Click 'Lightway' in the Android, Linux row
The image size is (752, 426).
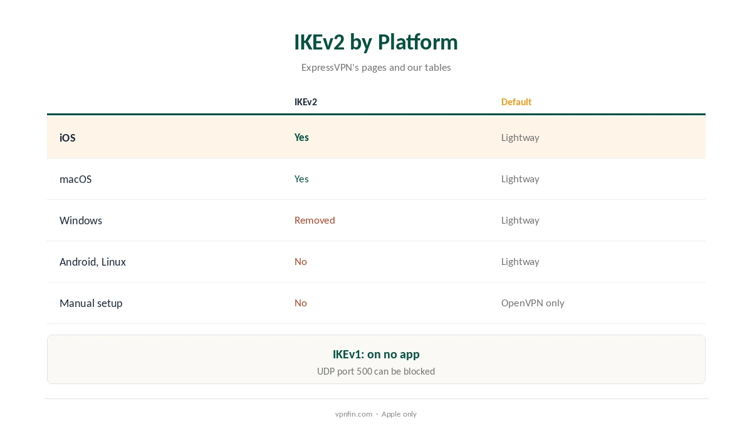pyautogui.click(x=520, y=261)
